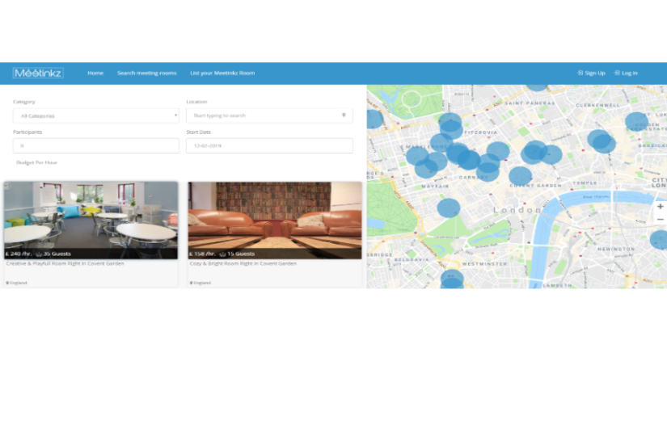The image size is (667, 424).
Task: Click the Sign Up link
Action: pyautogui.click(x=595, y=73)
